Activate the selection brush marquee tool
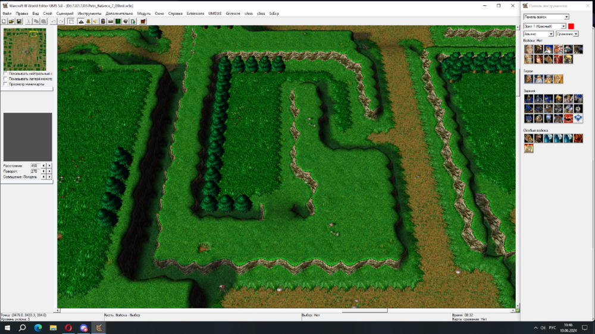 71,21
